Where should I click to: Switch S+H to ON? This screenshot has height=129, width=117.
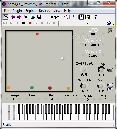click(x=110, y=89)
